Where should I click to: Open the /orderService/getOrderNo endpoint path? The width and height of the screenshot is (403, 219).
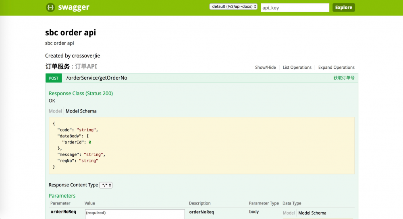pyautogui.click(x=97, y=78)
